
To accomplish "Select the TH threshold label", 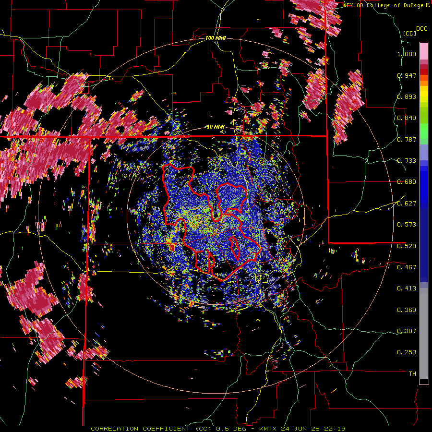I will tap(412, 374).
